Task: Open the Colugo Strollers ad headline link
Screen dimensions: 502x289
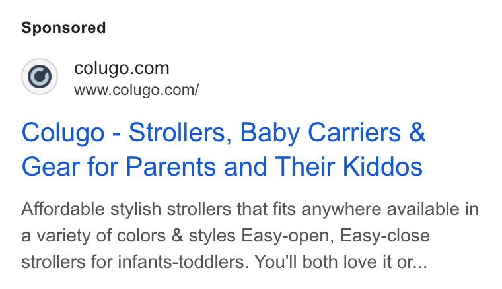Action: pyautogui.click(x=223, y=149)
